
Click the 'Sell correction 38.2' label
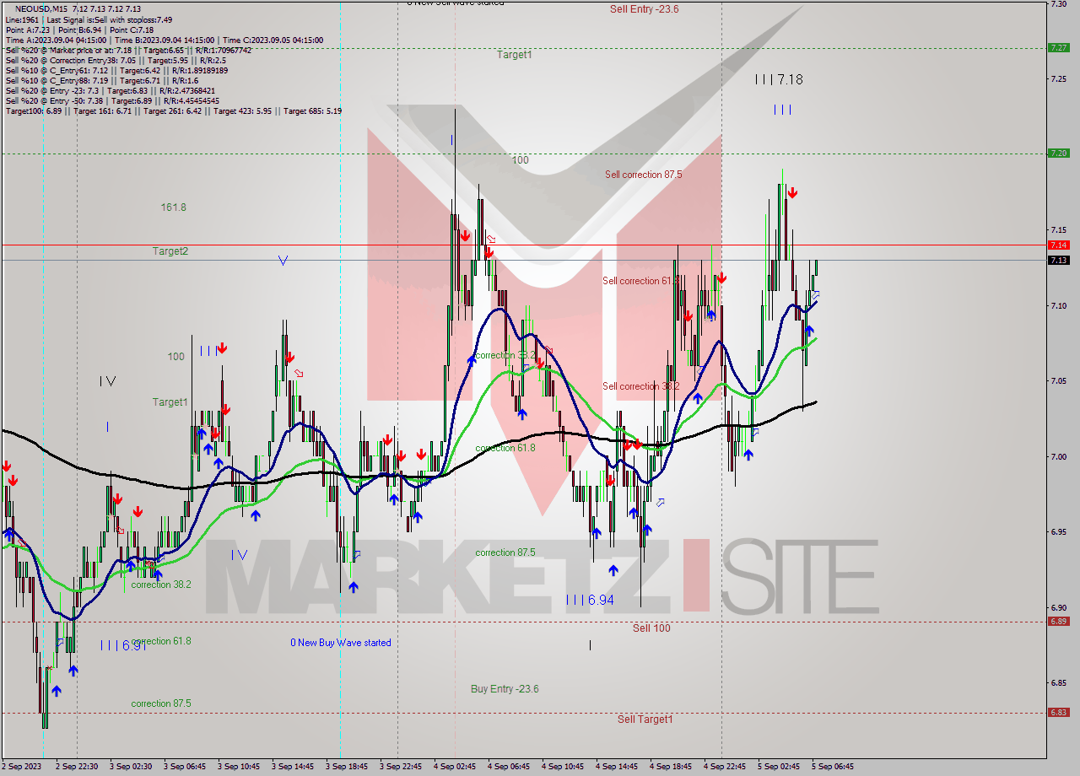pos(640,386)
